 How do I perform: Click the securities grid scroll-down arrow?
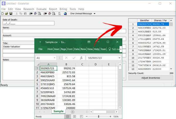[171, 69]
